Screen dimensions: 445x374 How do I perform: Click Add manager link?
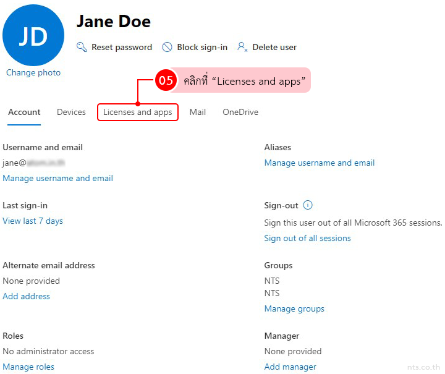click(290, 367)
